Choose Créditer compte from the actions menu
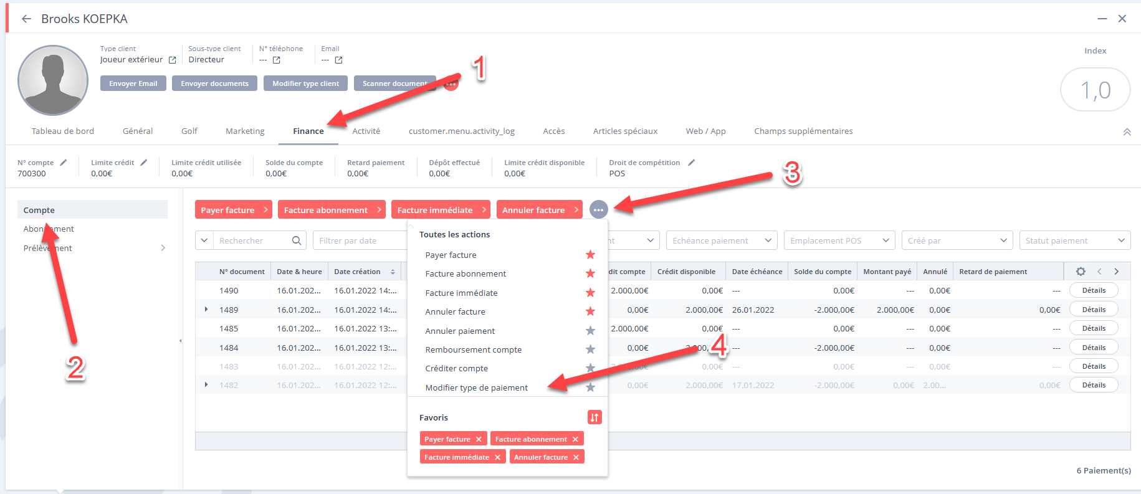 [457, 369]
